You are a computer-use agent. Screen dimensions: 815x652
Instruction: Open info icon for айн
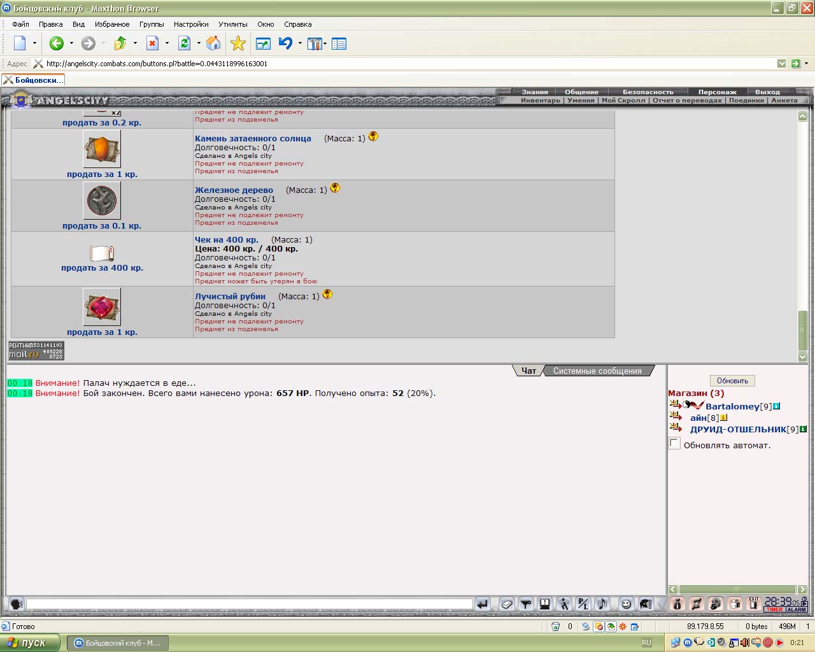click(724, 418)
